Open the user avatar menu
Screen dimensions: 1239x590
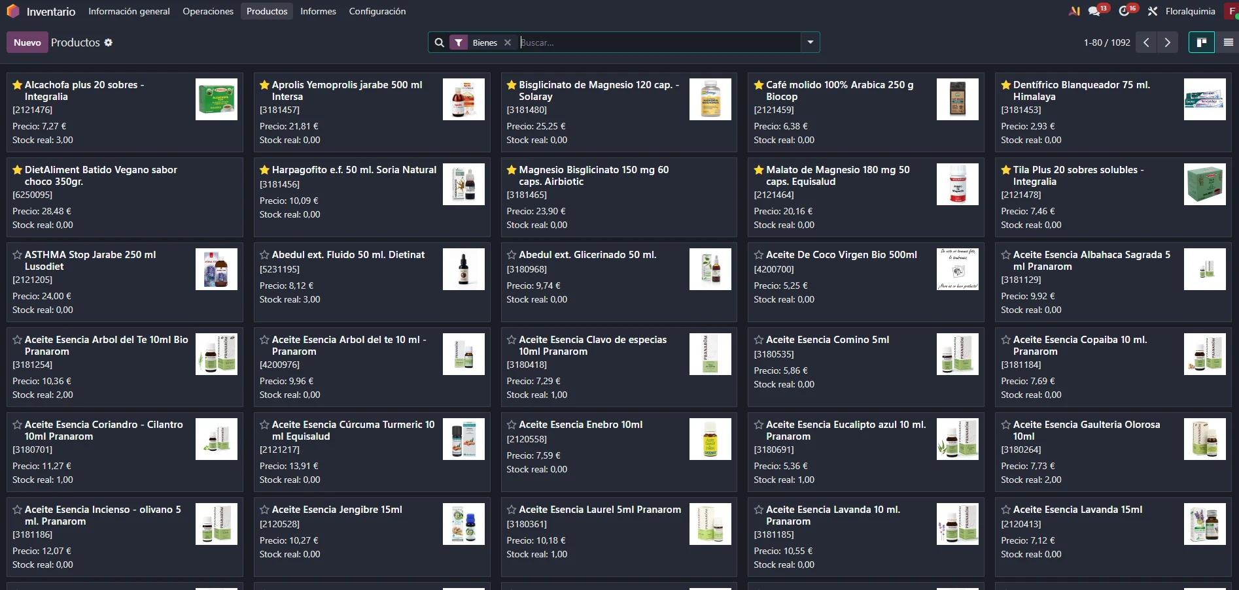tap(1232, 11)
